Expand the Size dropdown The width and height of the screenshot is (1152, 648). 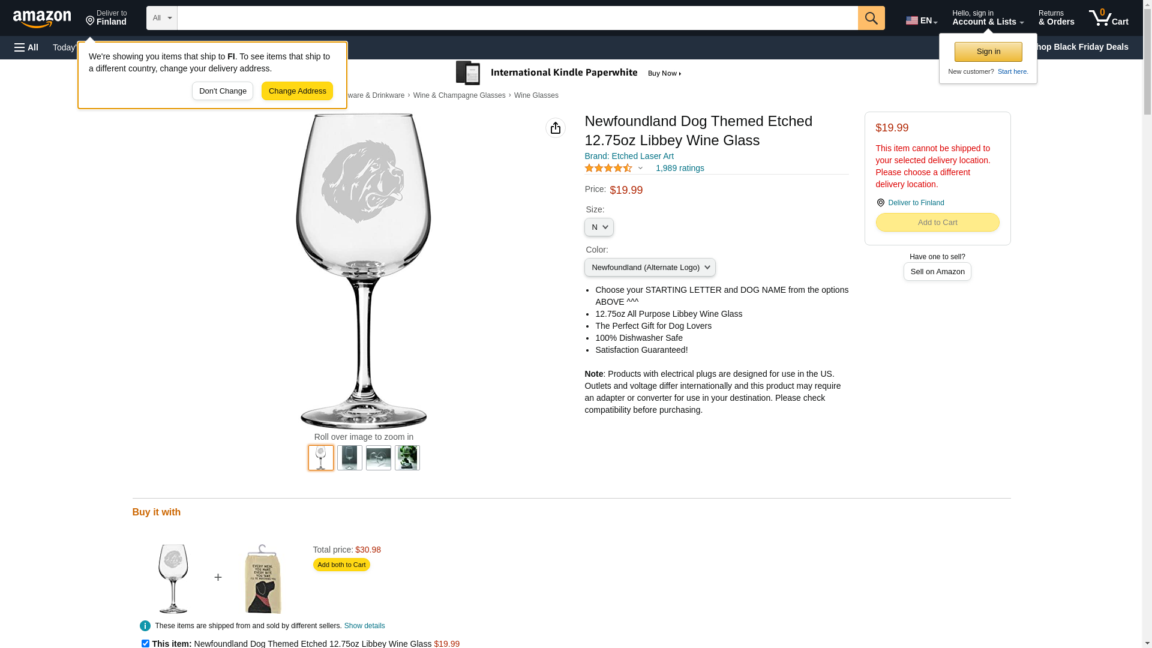coord(599,227)
